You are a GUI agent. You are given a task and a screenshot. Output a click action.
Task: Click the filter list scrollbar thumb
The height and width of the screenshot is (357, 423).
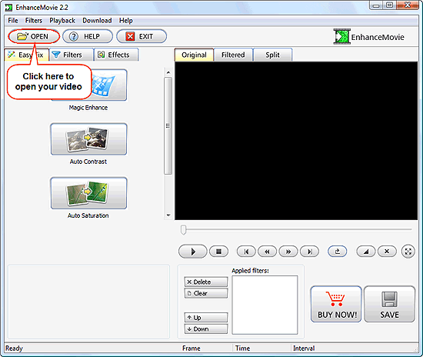[x=168, y=125]
